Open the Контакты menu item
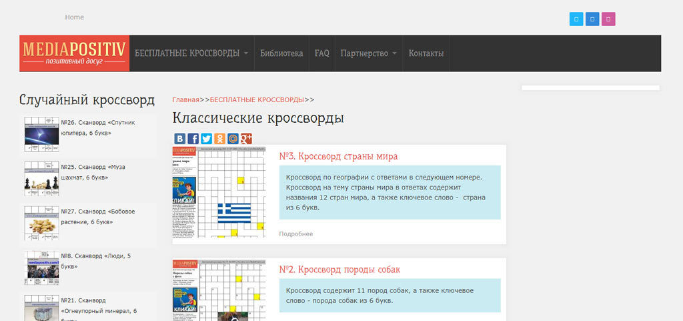 click(426, 53)
